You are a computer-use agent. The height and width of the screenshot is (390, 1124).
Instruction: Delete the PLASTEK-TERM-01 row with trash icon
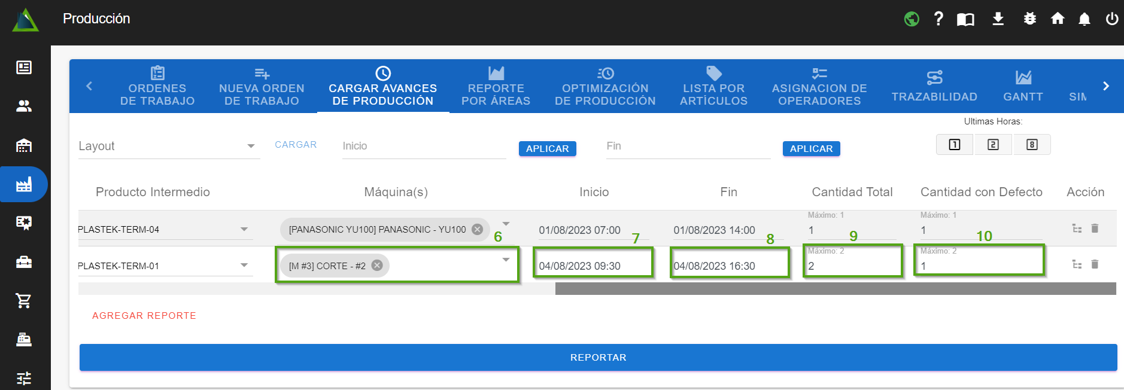pyautogui.click(x=1095, y=264)
